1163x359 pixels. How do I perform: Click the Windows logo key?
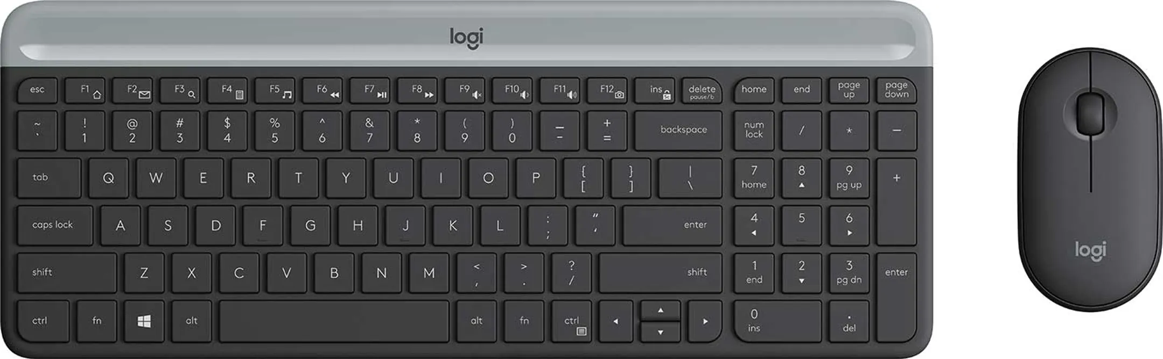[144, 321]
